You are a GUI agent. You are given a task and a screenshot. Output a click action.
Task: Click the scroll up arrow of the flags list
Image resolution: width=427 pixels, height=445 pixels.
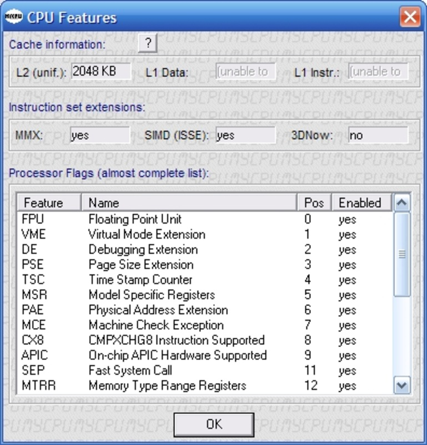[402, 202]
